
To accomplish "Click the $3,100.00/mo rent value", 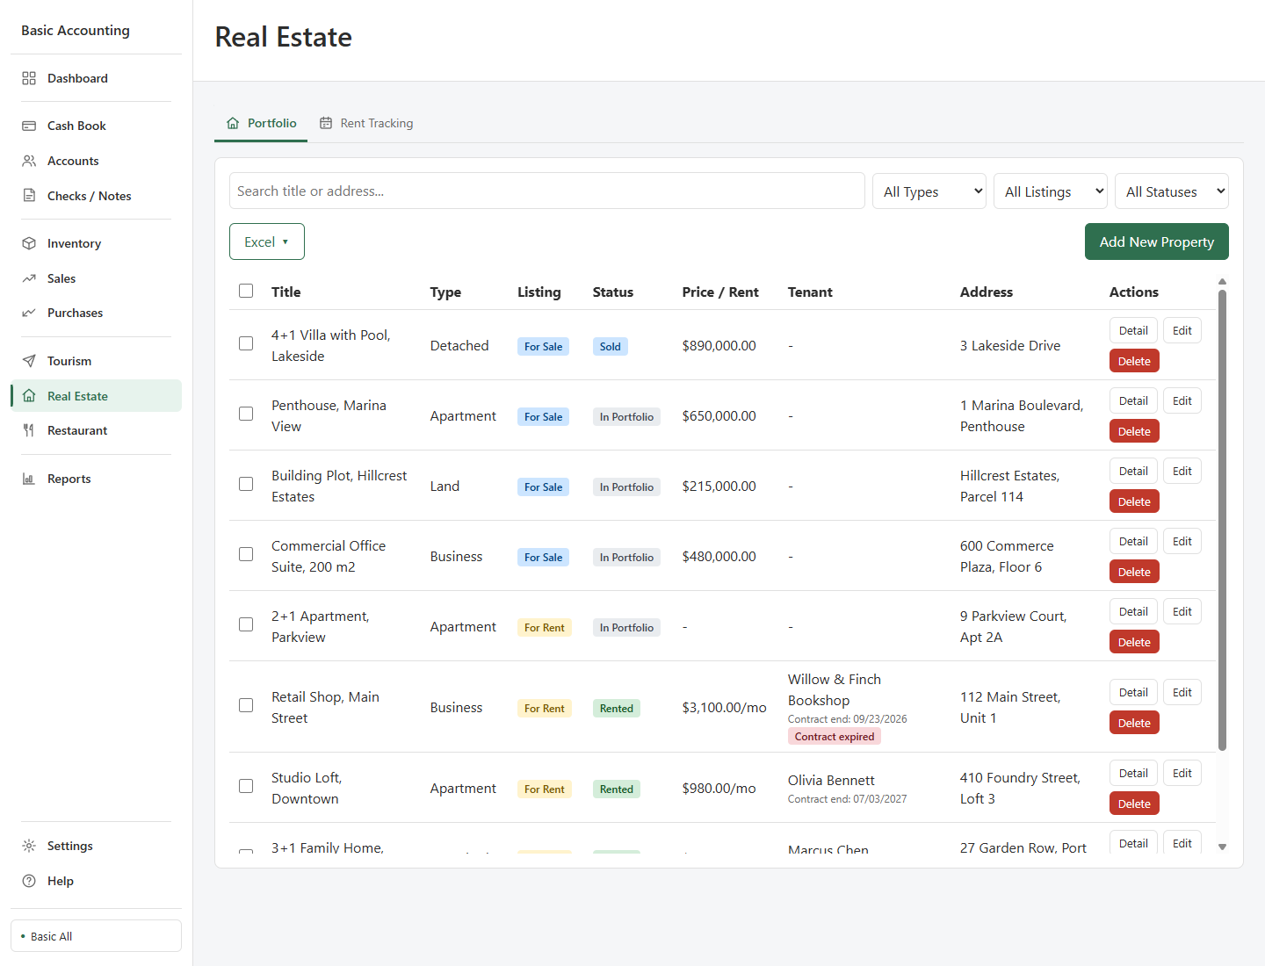I will tap(724, 708).
